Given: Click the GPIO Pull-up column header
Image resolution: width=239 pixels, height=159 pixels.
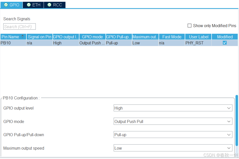Looking at the screenshot, I should coord(119,37).
